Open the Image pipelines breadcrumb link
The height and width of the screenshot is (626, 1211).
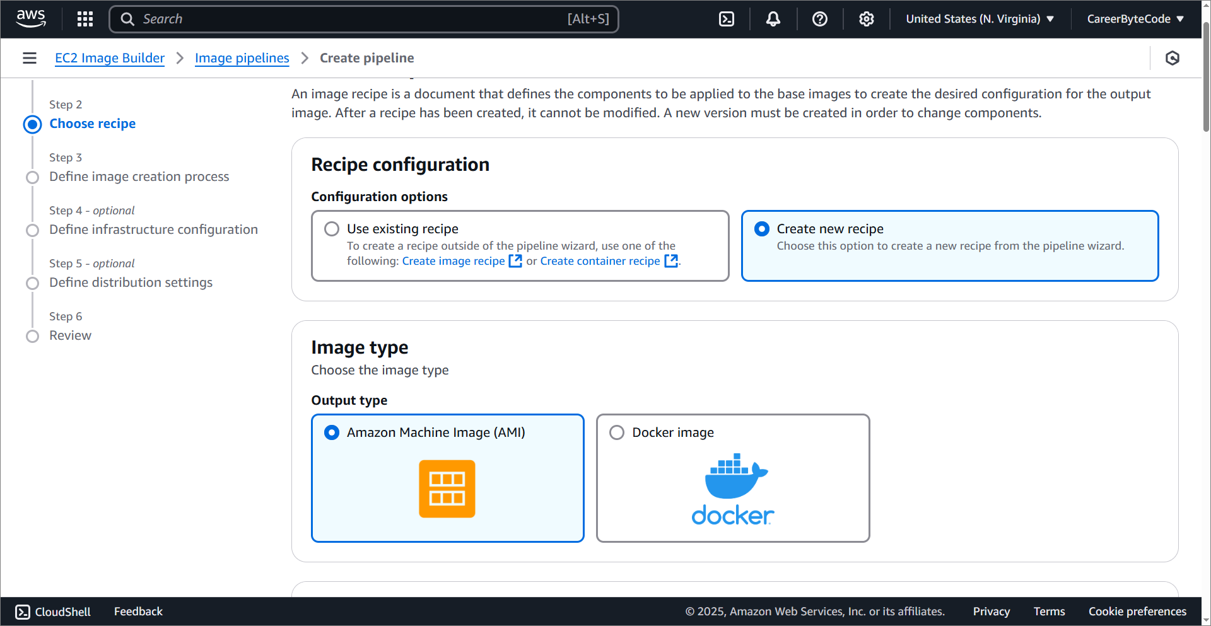242,57
